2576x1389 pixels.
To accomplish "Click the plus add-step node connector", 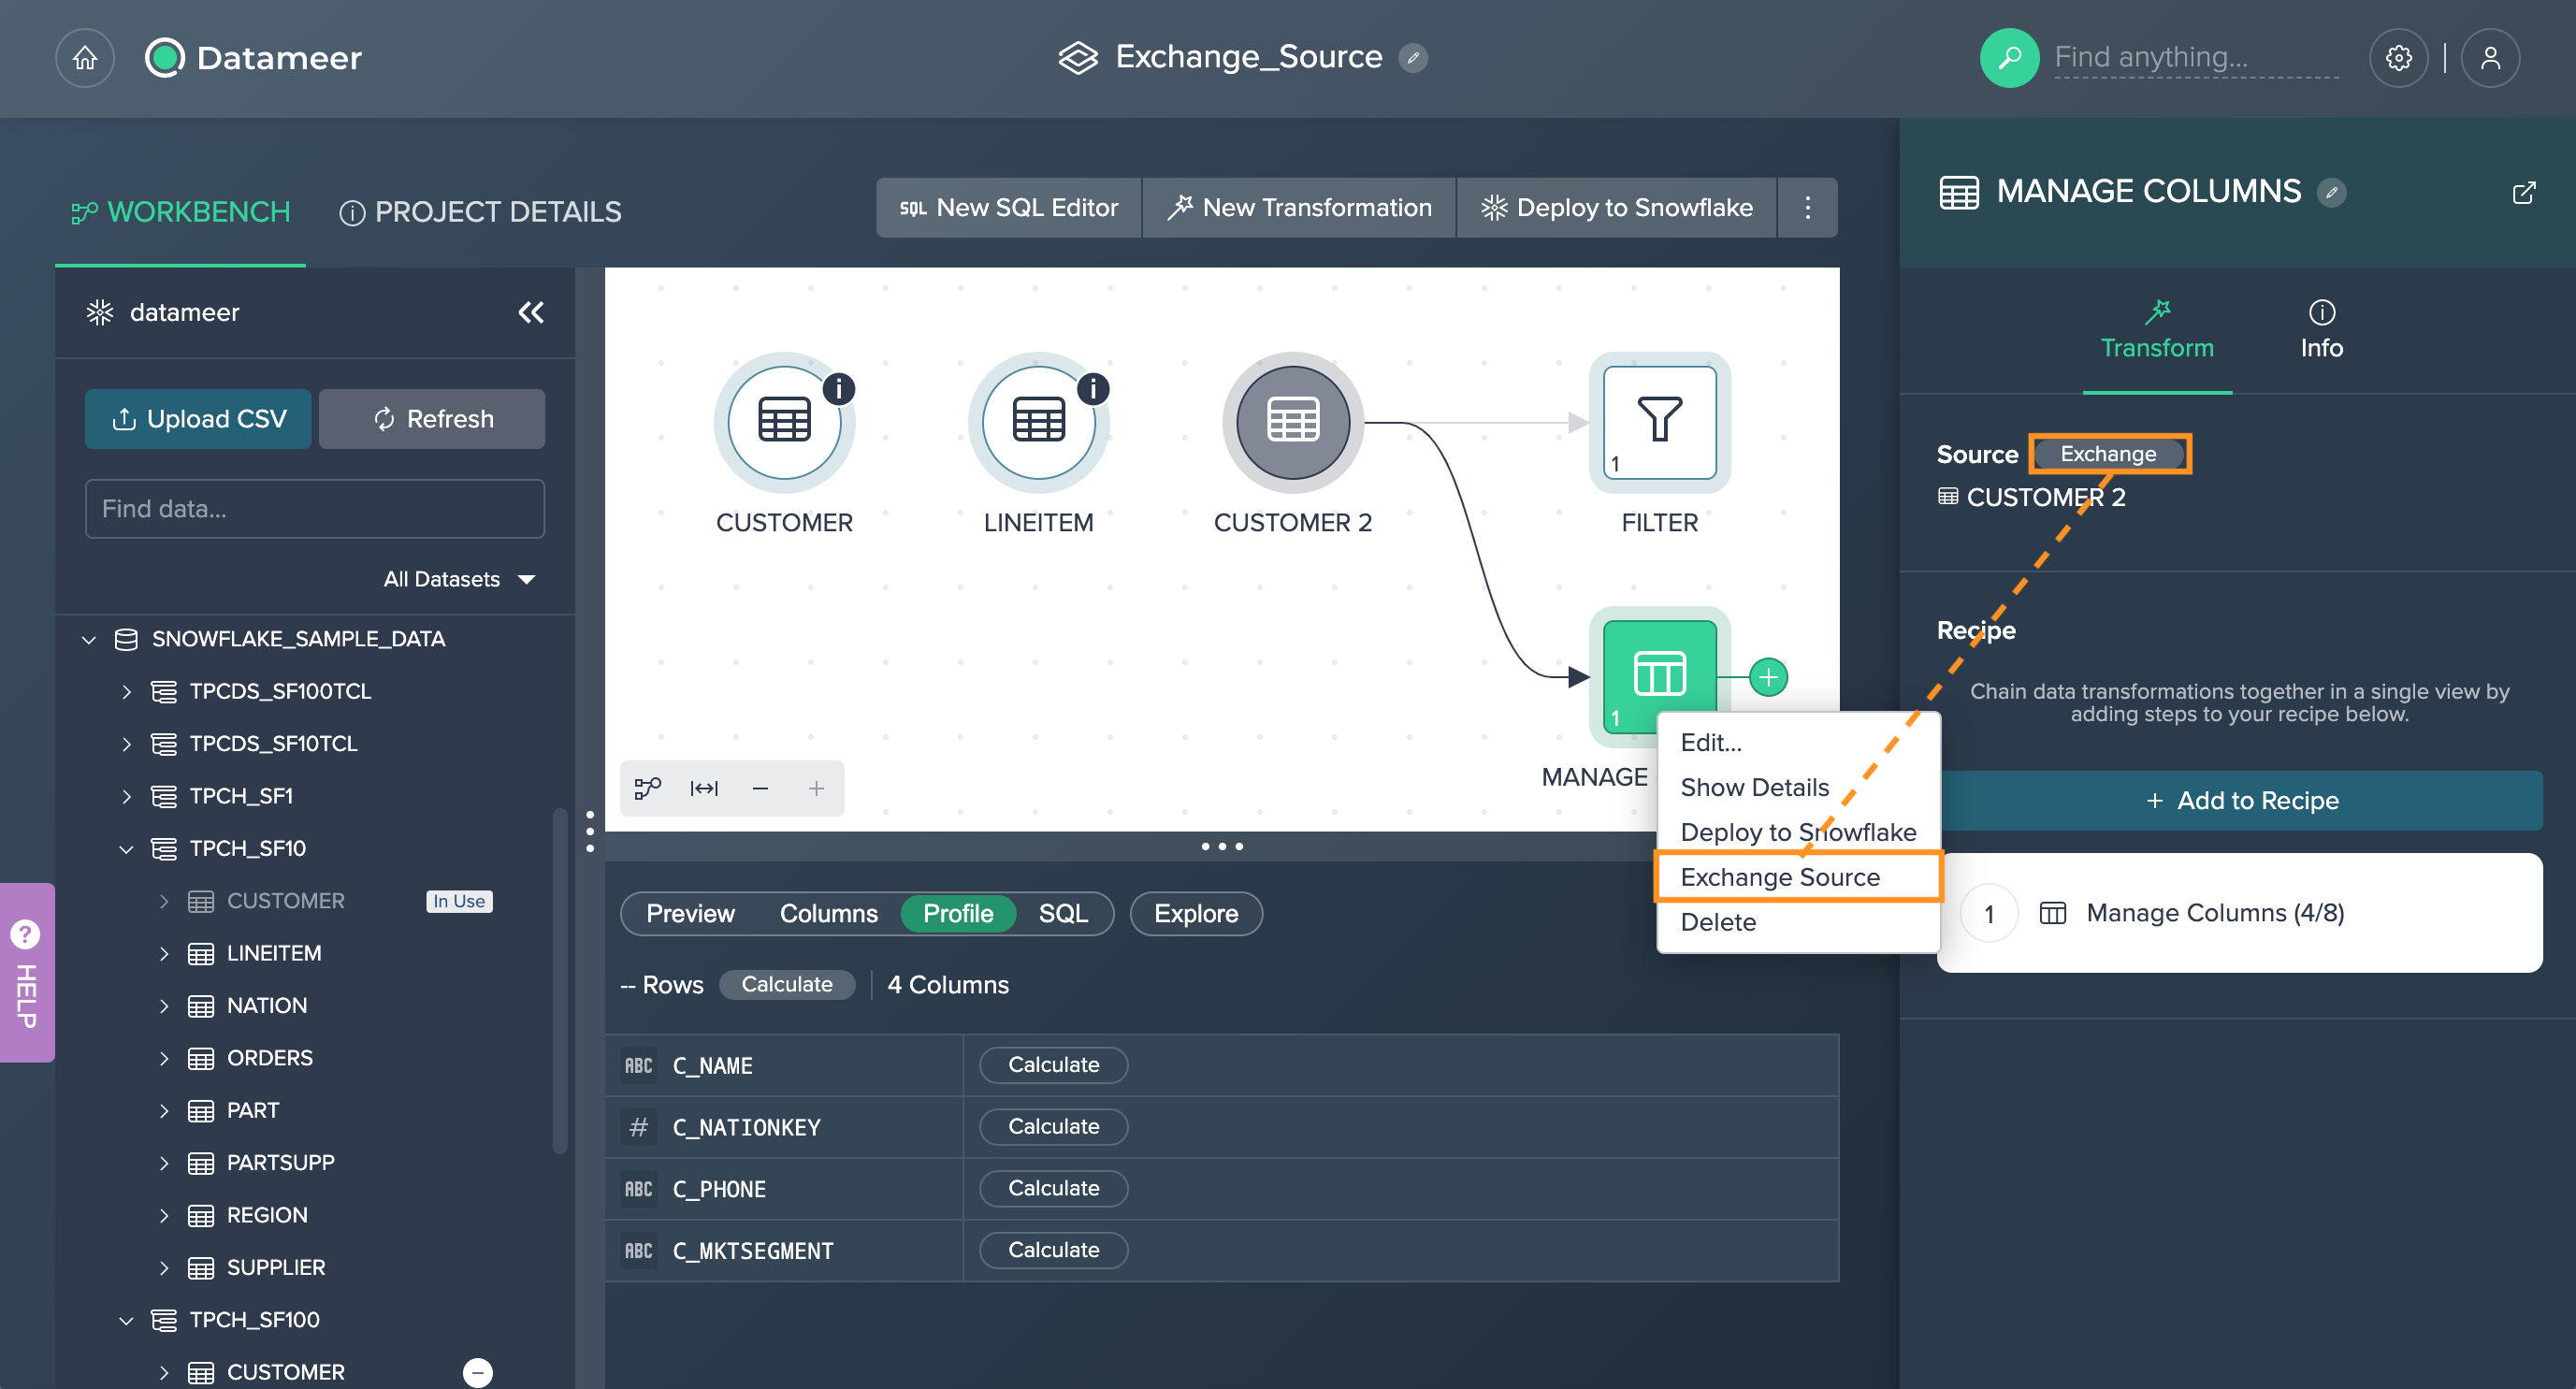I will [x=1769, y=677].
